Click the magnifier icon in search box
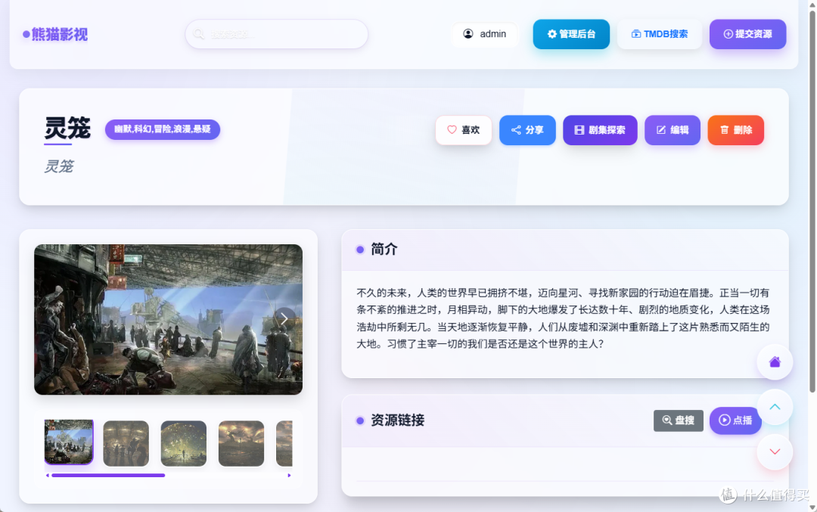The height and width of the screenshot is (512, 817). (x=198, y=34)
